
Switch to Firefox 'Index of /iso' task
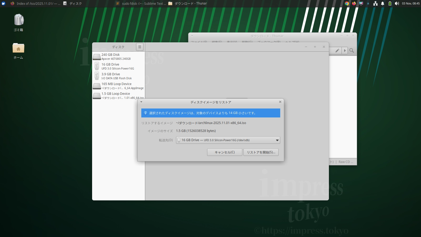coord(35,3)
